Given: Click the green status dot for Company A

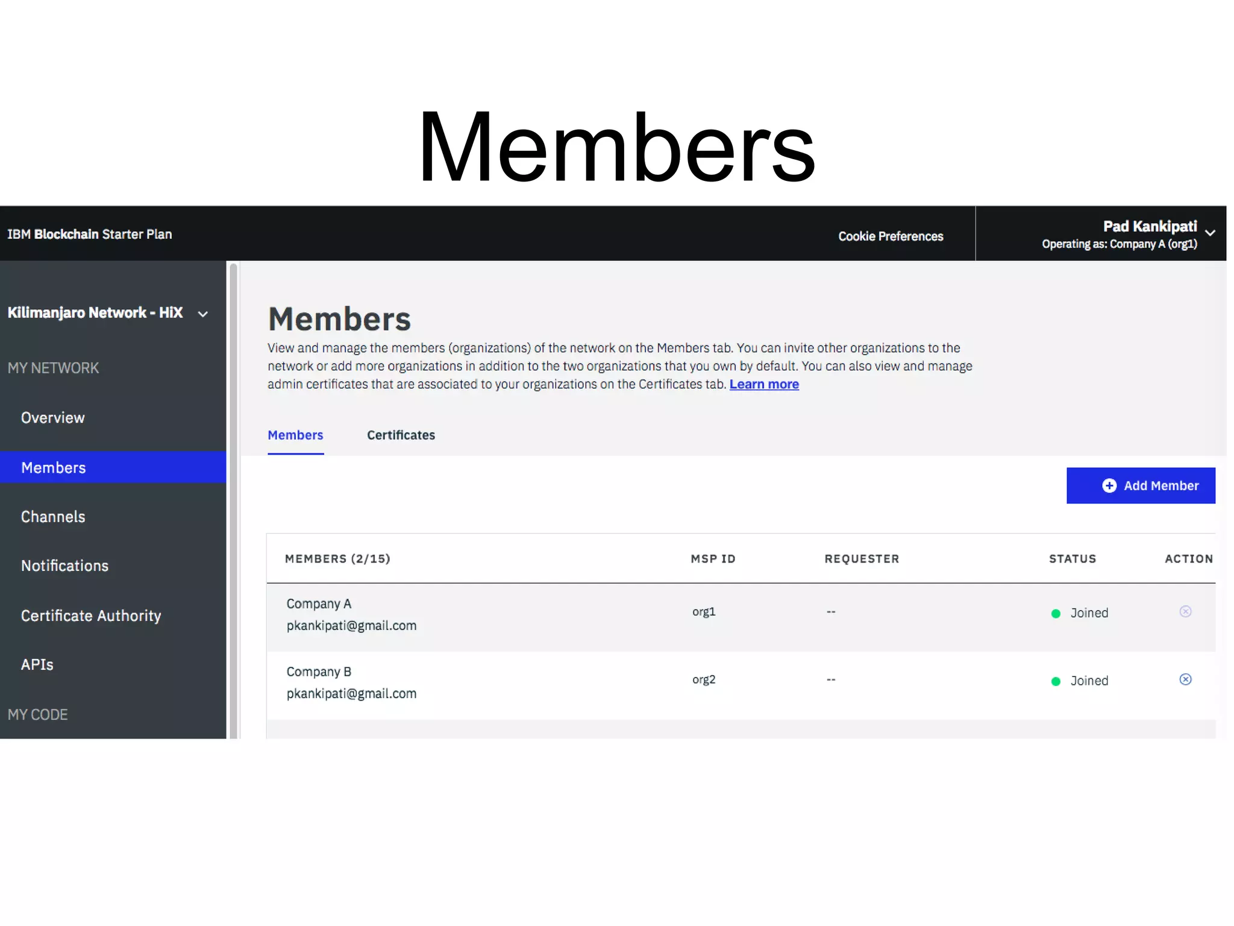Looking at the screenshot, I should pos(1056,614).
